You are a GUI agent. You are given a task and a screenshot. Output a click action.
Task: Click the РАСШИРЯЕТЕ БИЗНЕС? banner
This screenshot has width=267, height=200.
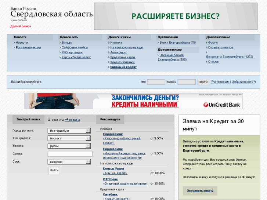coord(176,17)
